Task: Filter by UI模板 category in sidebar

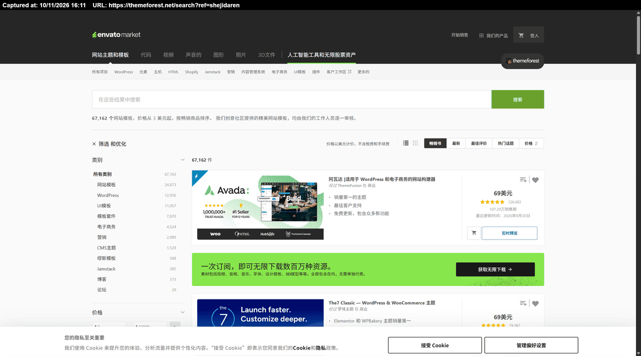Action: click(x=104, y=206)
